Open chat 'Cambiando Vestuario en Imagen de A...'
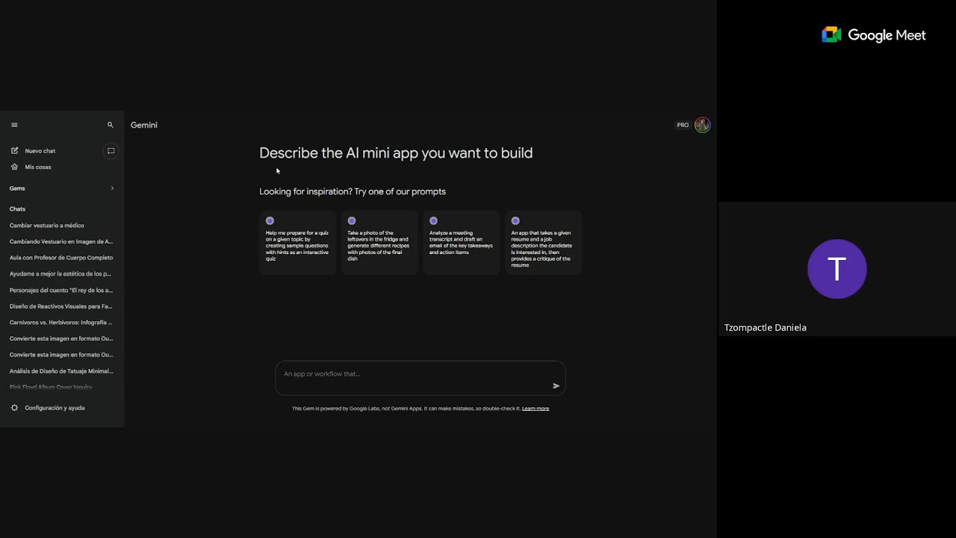The image size is (956, 538). (x=61, y=241)
